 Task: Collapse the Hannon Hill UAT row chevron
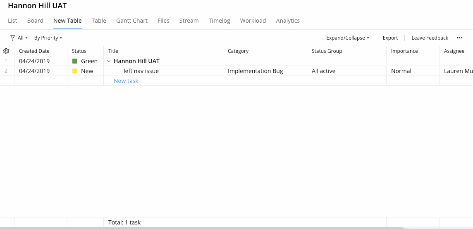point(109,61)
